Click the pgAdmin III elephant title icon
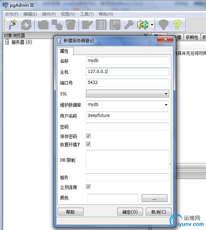Image resolution: width=206 pixels, height=230 pixels. pos(5,5)
